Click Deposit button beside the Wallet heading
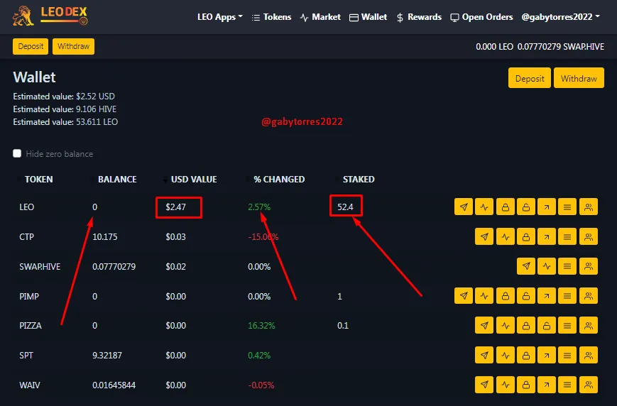617x406 pixels. coord(530,78)
